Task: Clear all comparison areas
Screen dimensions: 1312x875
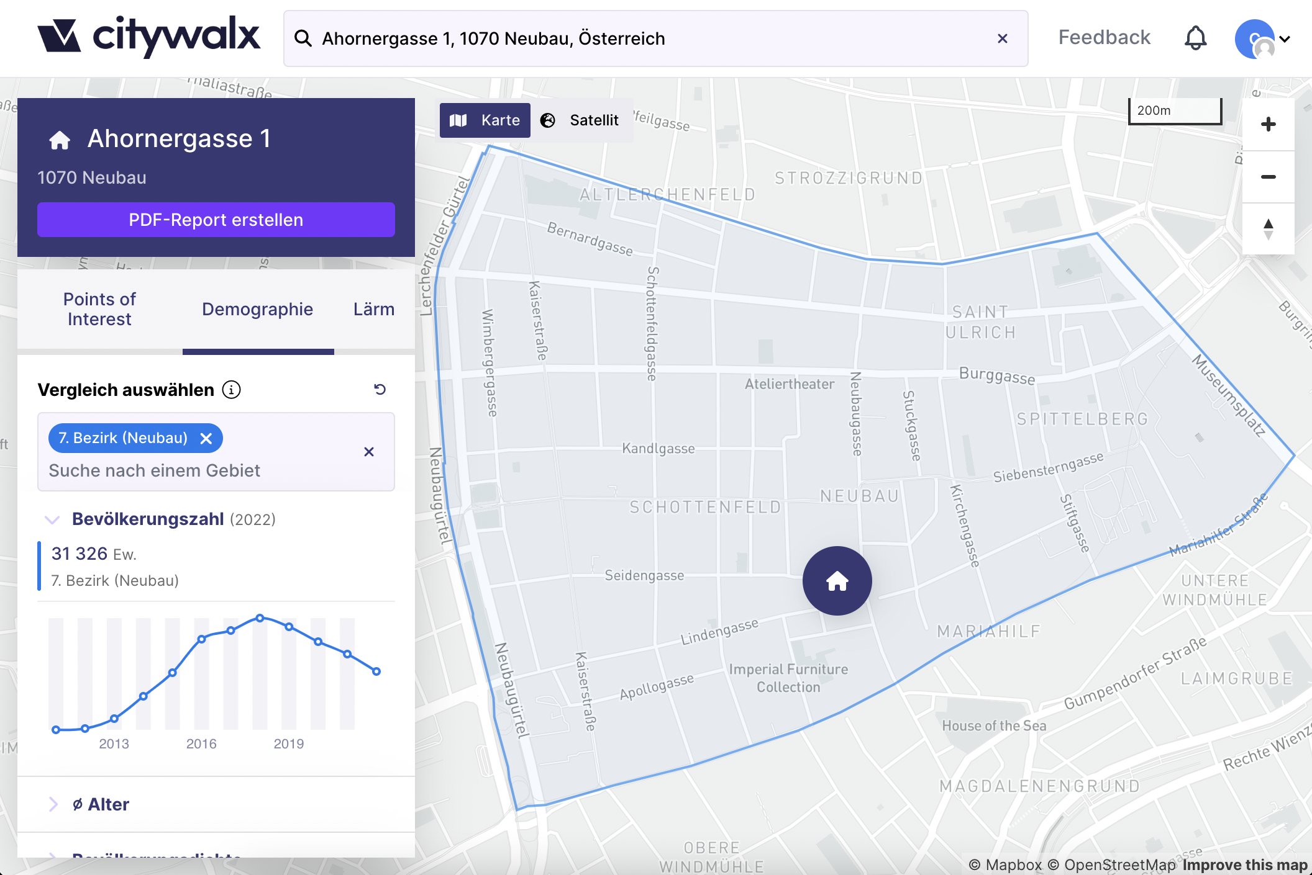Action: coord(369,452)
